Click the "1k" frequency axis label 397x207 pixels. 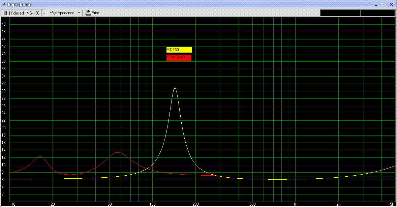pos(295,204)
